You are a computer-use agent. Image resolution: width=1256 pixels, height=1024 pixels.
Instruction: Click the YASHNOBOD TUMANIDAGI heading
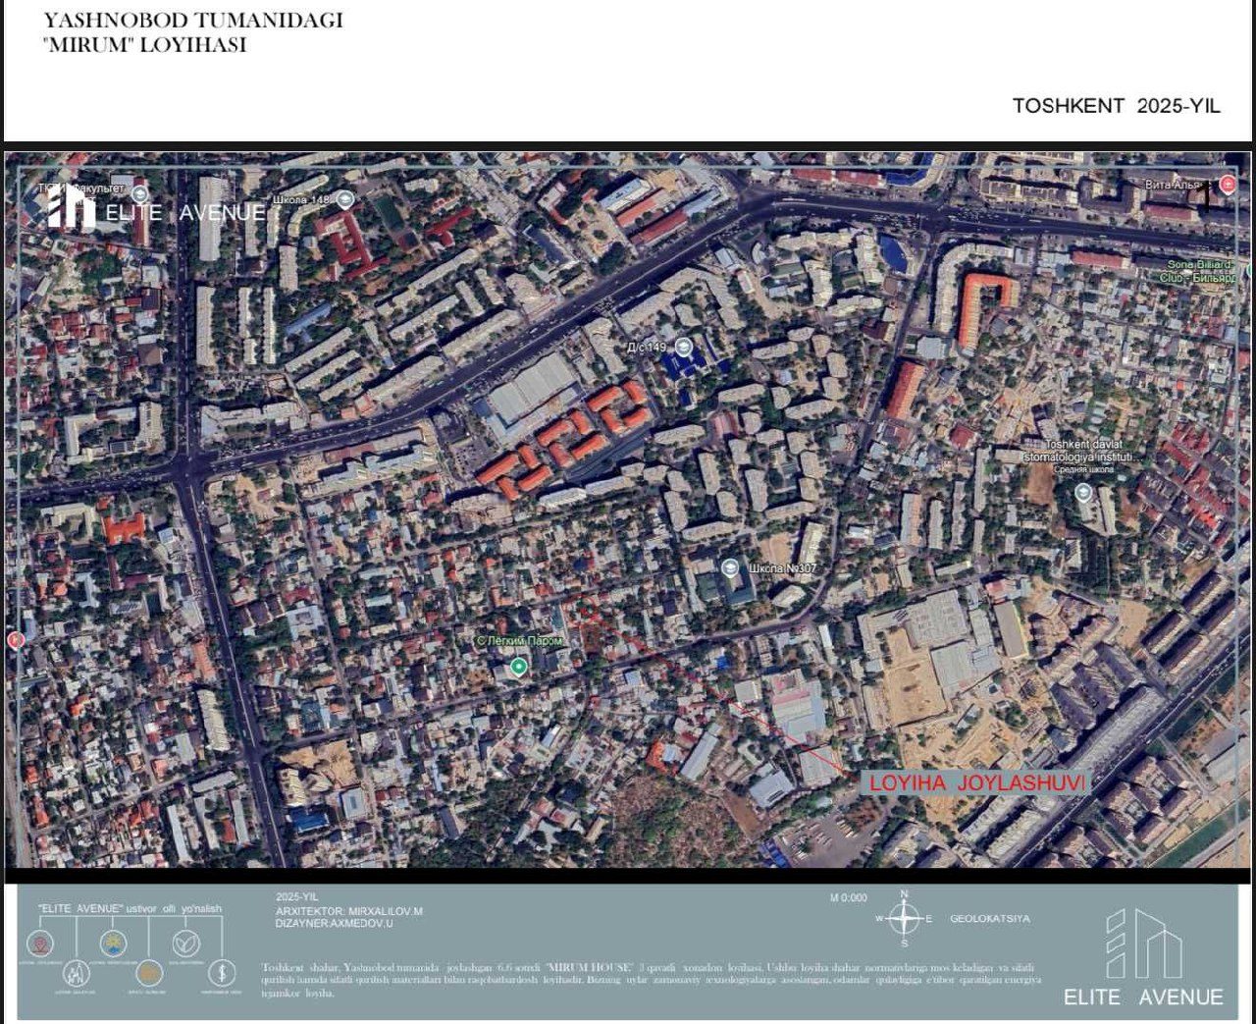click(x=193, y=21)
